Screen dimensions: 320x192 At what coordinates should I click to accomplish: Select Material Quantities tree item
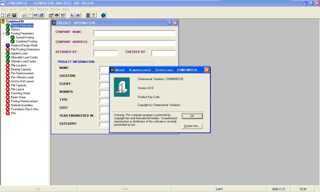pos(22,105)
